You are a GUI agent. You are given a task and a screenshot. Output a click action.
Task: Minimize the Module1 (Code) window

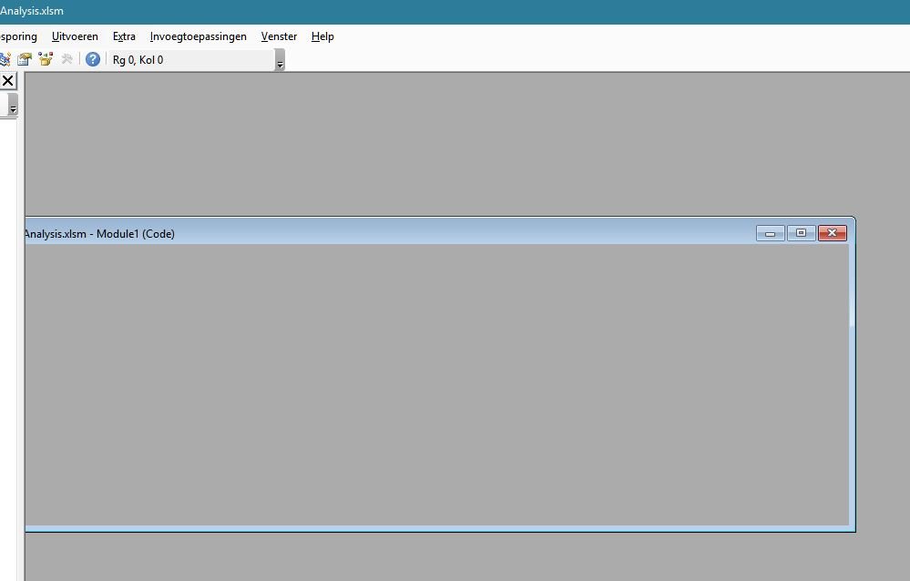pyautogui.click(x=770, y=233)
